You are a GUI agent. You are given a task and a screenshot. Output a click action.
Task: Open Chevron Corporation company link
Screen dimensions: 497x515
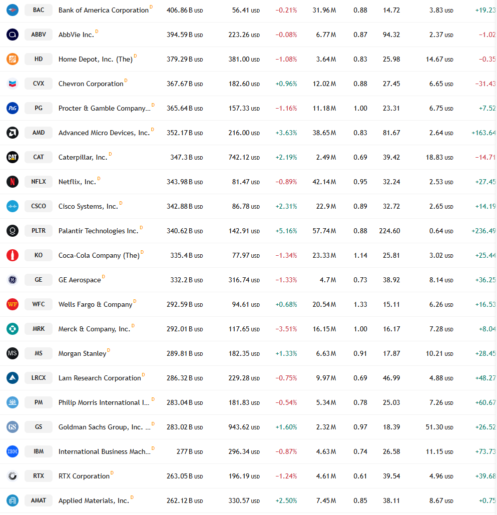click(x=91, y=84)
